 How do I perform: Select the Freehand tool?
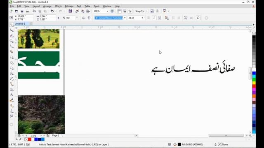coord(12,46)
